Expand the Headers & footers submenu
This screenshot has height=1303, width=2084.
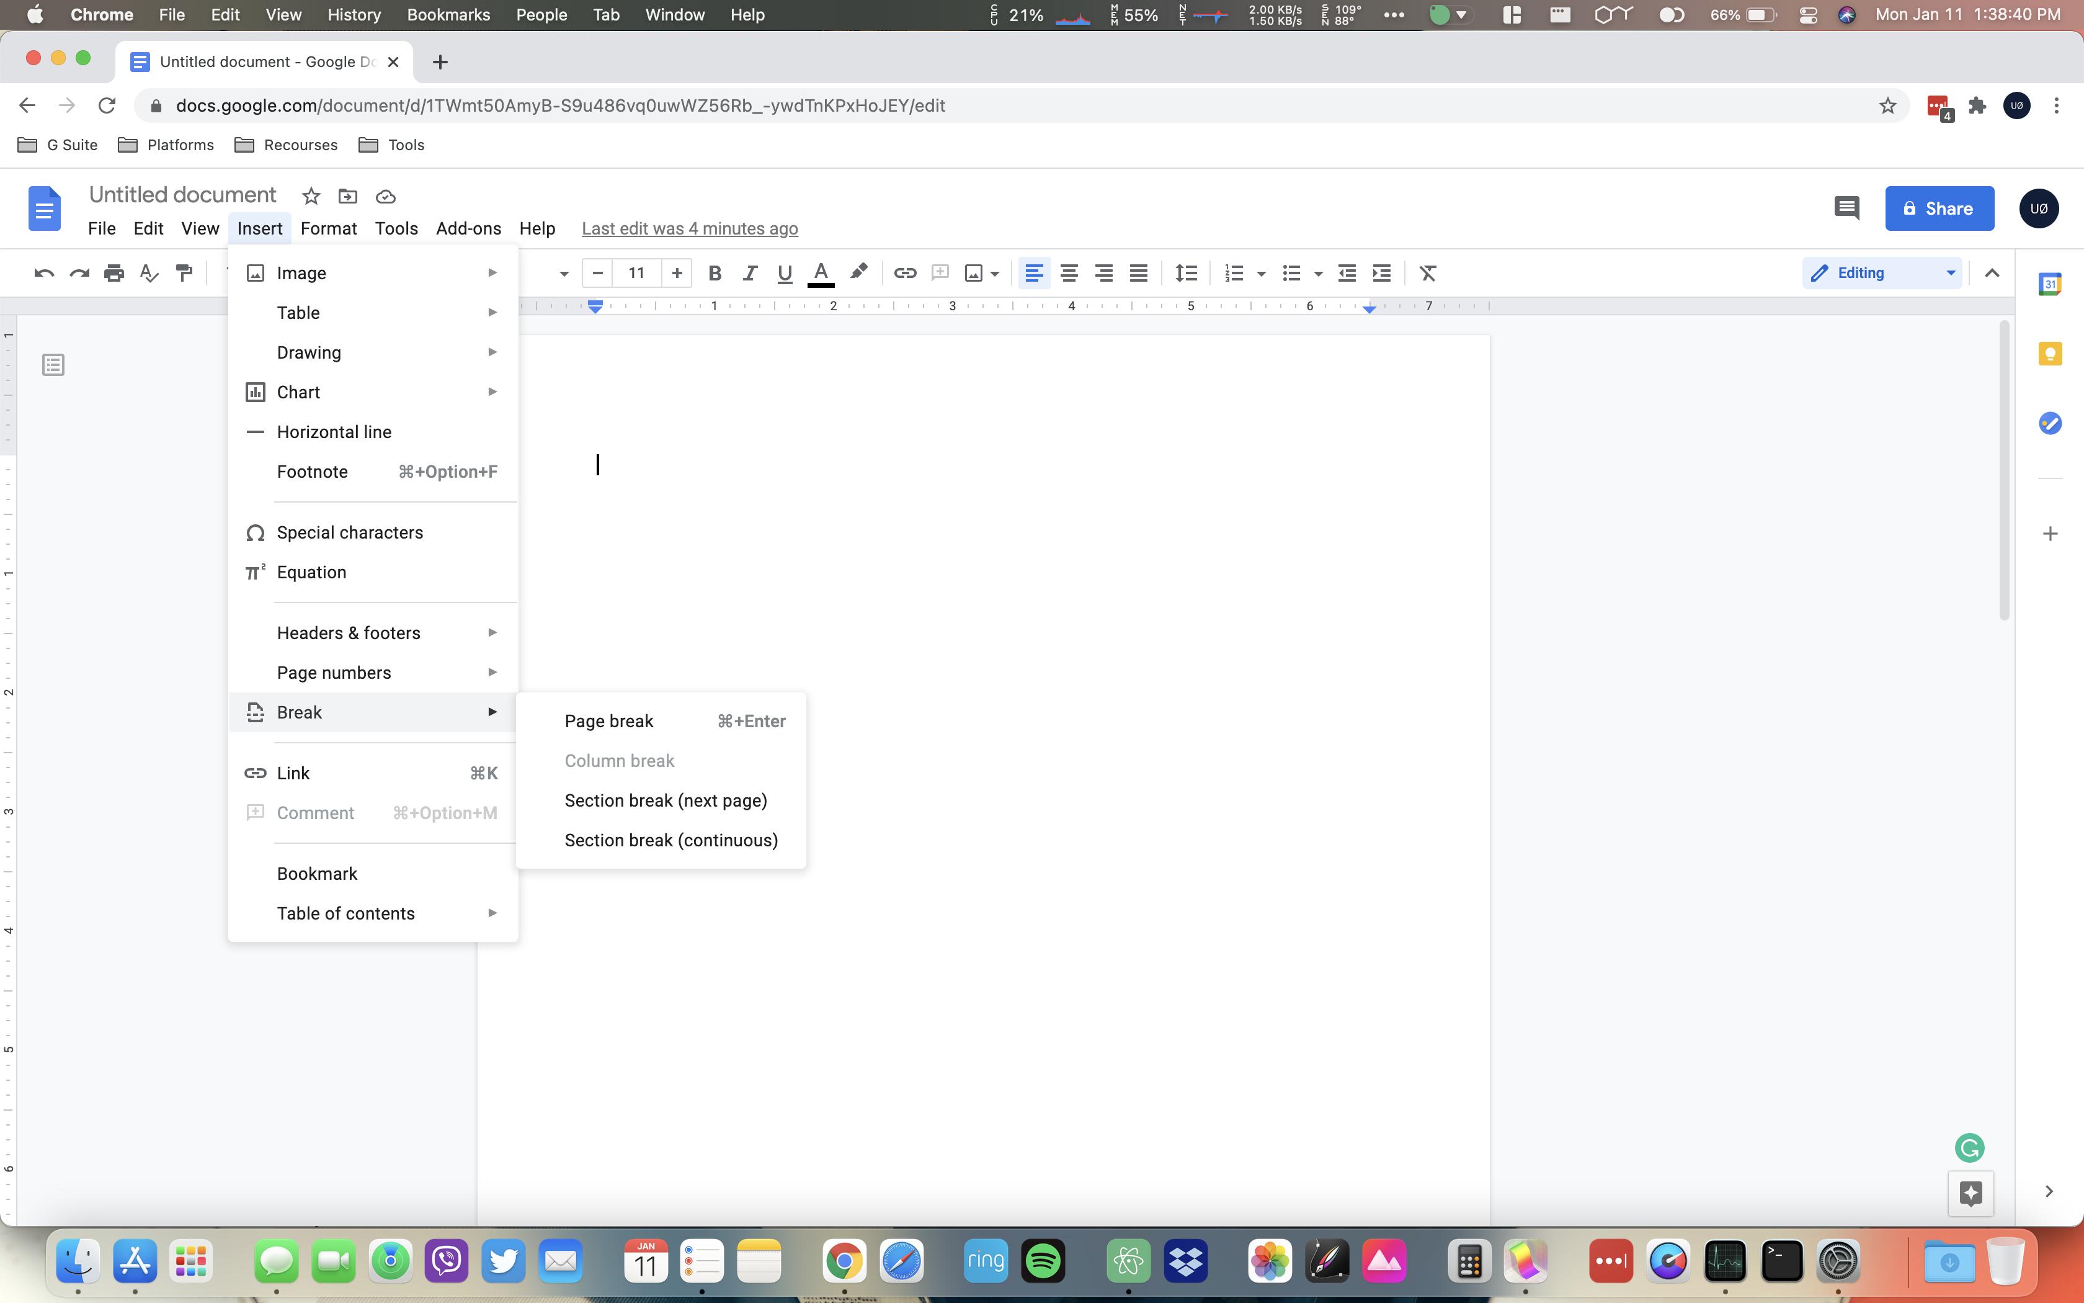pos(373,632)
